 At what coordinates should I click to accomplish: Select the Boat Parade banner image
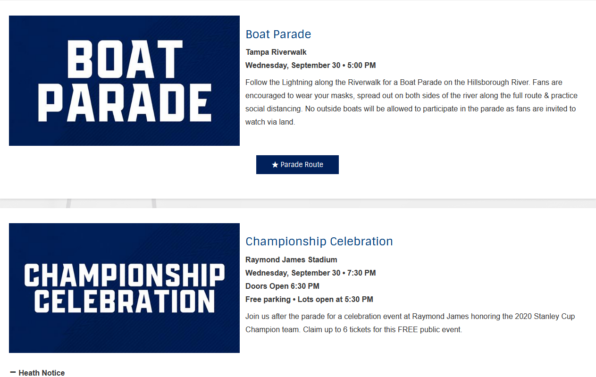tap(124, 81)
